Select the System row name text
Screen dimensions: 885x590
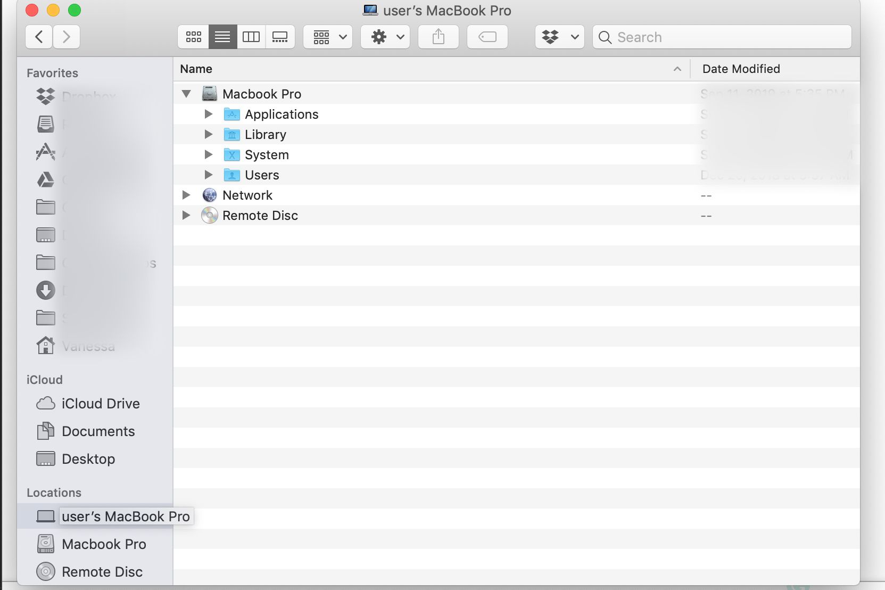(x=267, y=154)
